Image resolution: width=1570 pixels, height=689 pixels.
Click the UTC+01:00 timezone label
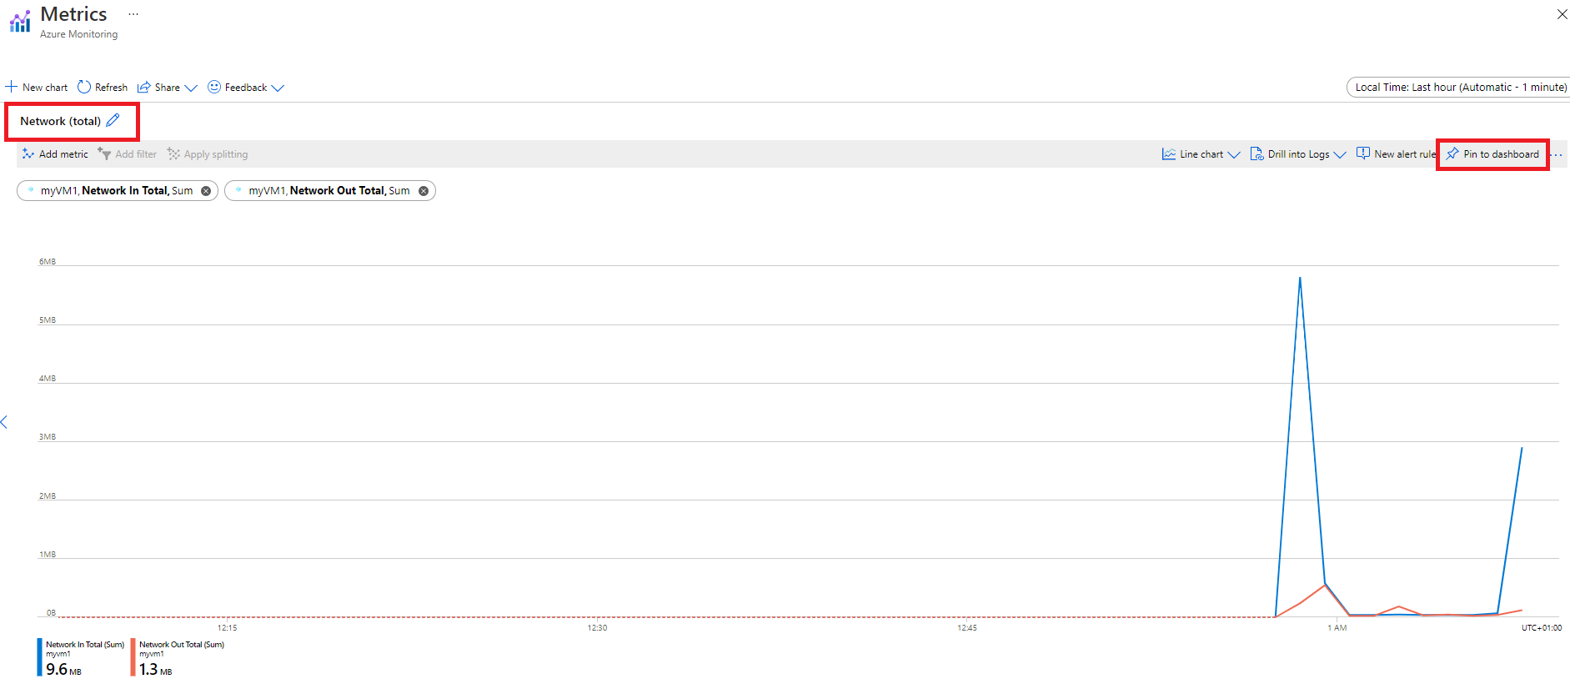tap(1542, 627)
